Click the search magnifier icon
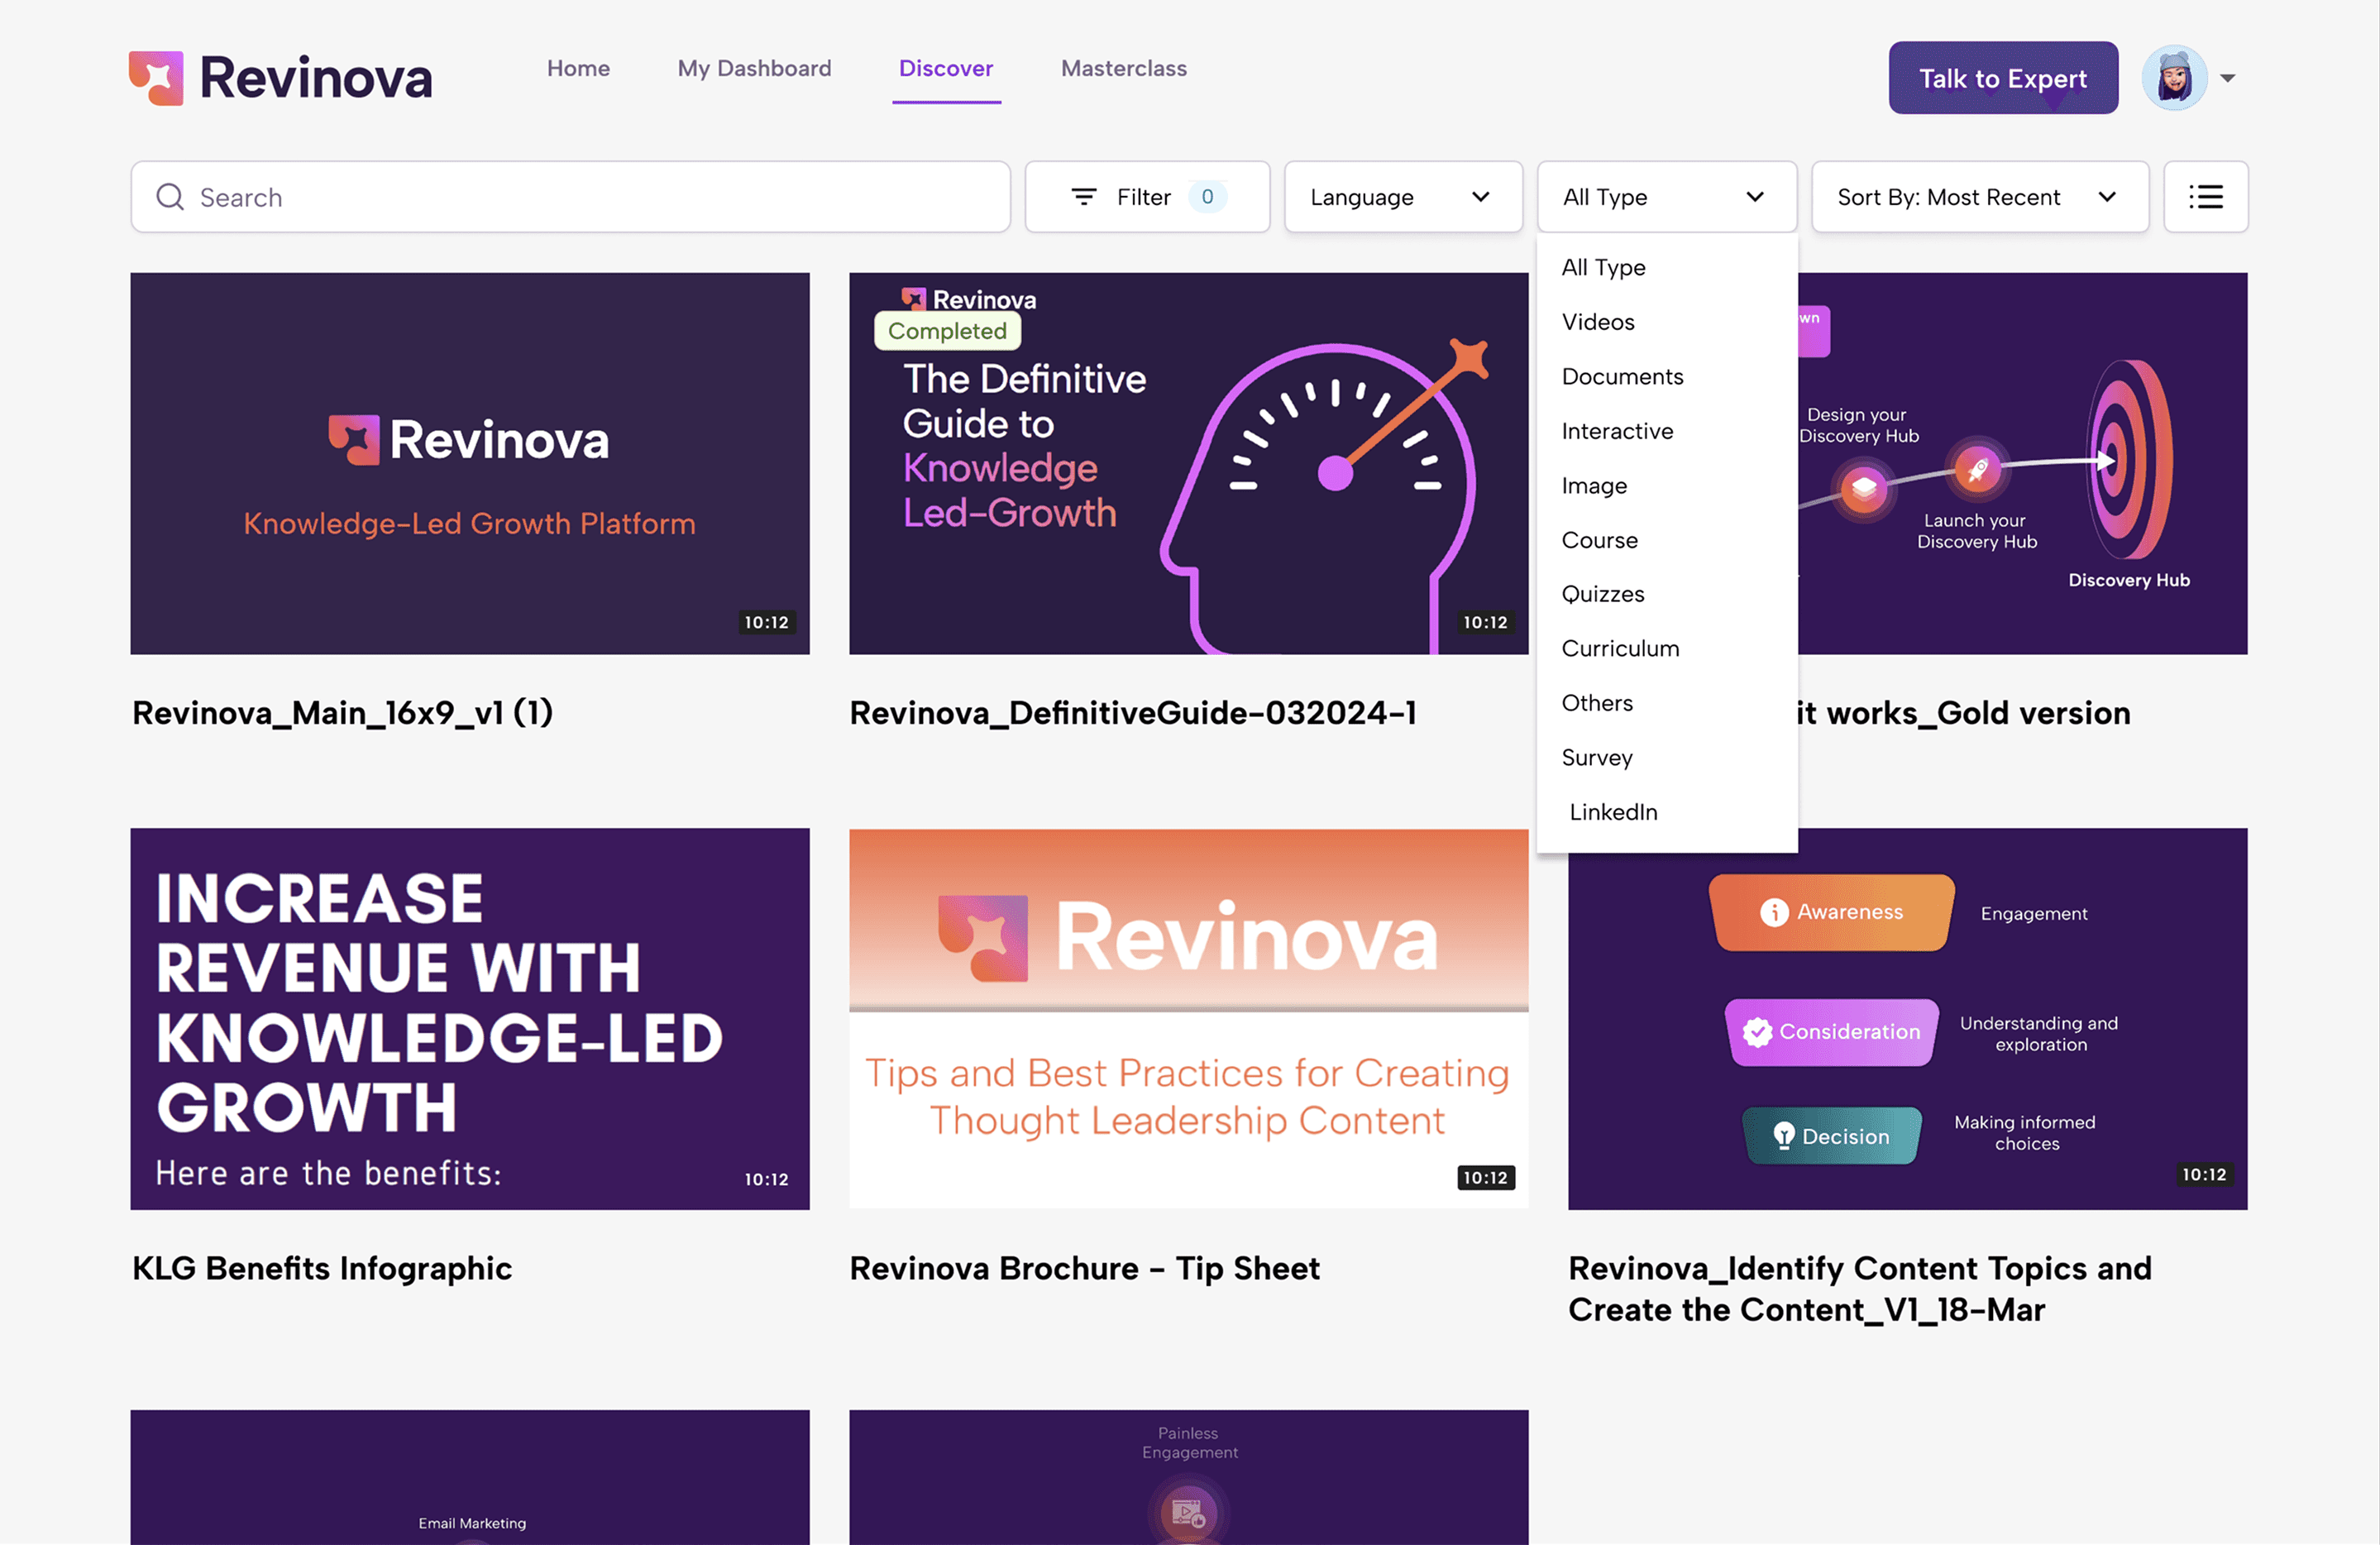The width and height of the screenshot is (2380, 1545). [x=170, y=197]
